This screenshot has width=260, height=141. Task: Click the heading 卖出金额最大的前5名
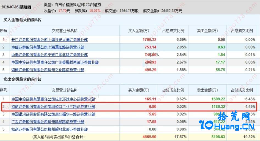coord(22,79)
